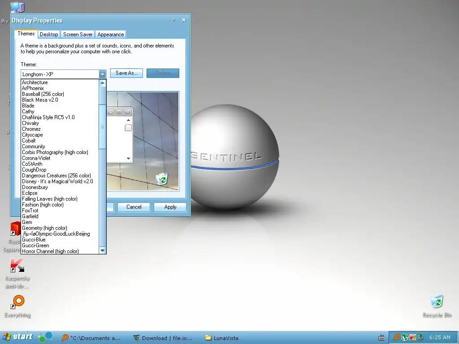Select ArPhoenix theme from list

coord(60,88)
